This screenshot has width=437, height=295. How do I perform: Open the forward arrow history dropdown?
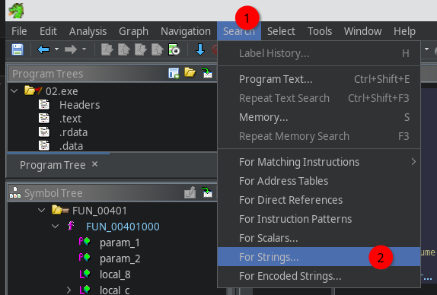point(84,49)
